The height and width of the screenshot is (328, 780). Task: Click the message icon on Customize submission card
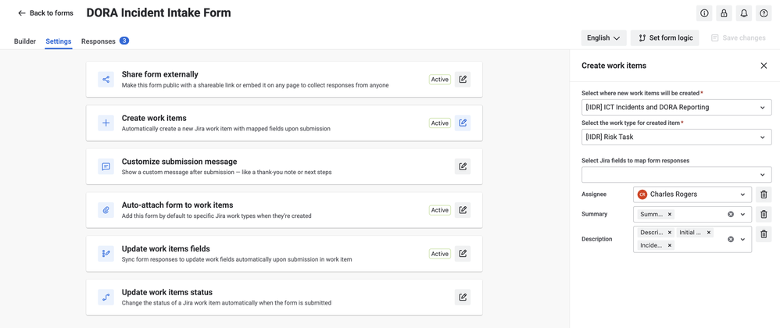tap(106, 166)
